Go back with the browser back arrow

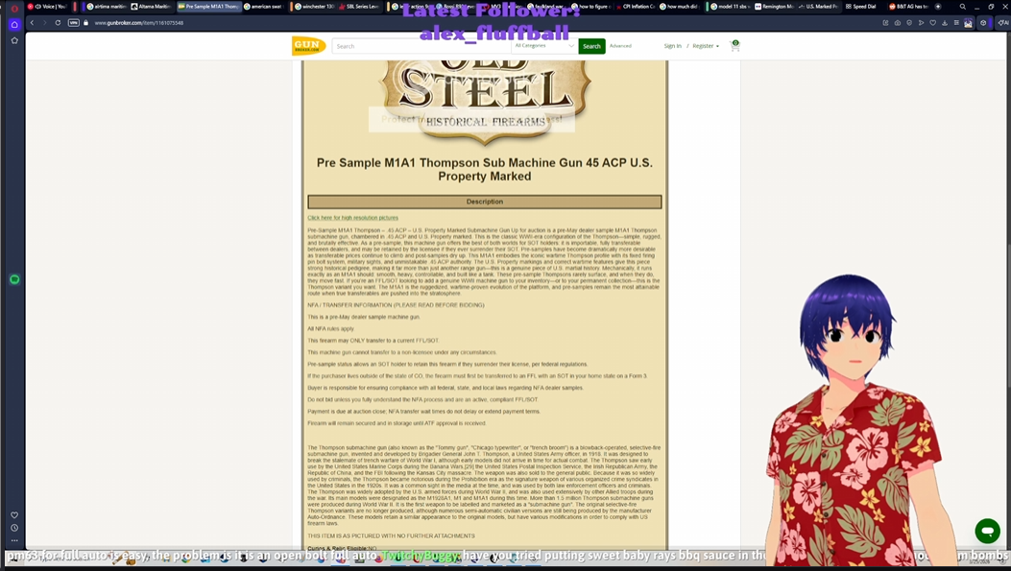pyautogui.click(x=32, y=23)
